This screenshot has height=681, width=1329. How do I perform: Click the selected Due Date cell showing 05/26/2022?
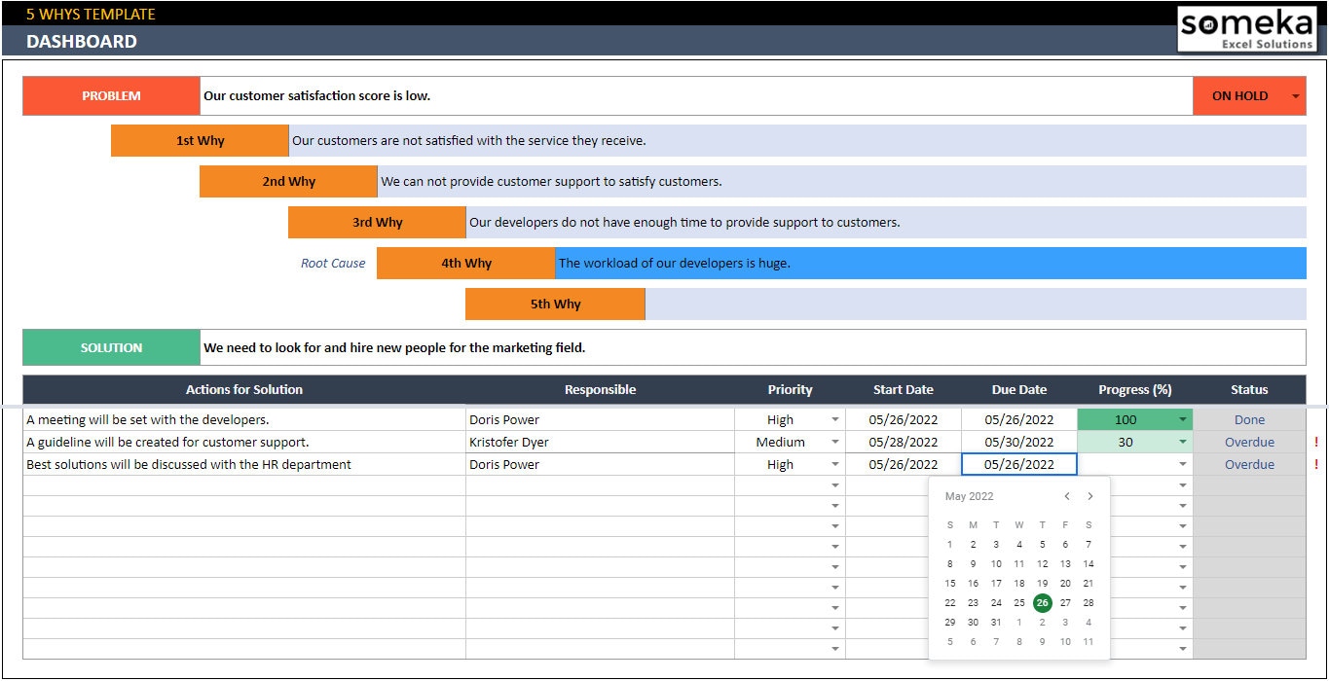pyautogui.click(x=1018, y=464)
